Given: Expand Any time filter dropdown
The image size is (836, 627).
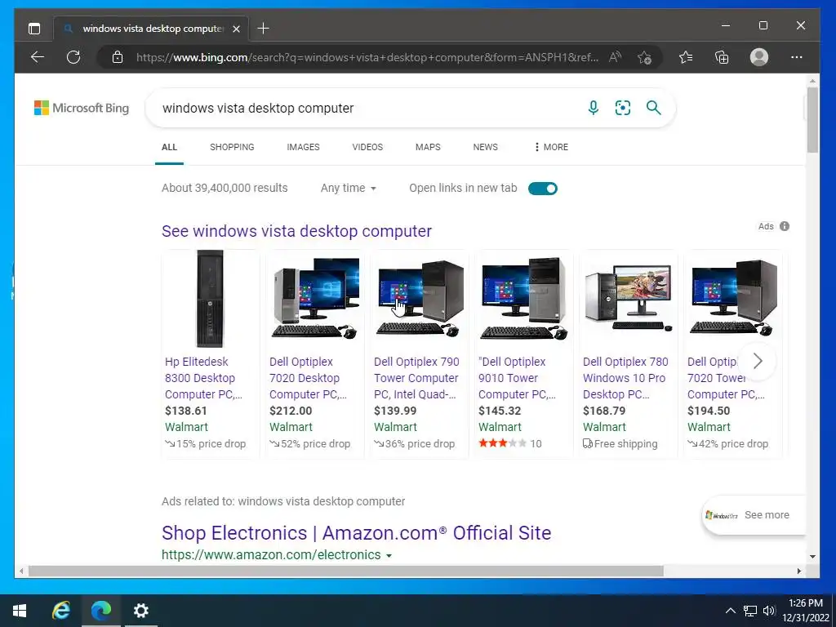Looking at the screenshot, I should (x=348, y=188).
